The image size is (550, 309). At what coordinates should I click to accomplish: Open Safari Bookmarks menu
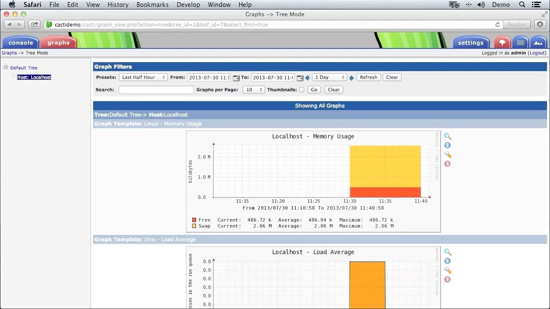(x=152, y=5)
